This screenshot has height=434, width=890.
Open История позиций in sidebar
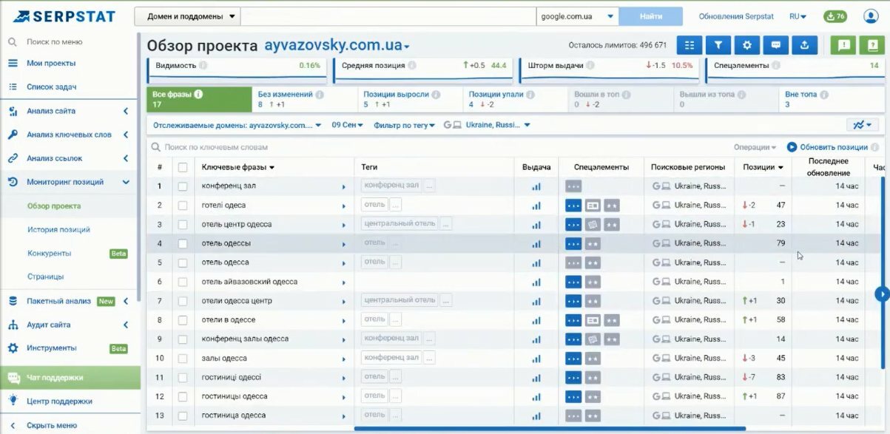pyautogui.click(x=58, y=230)
